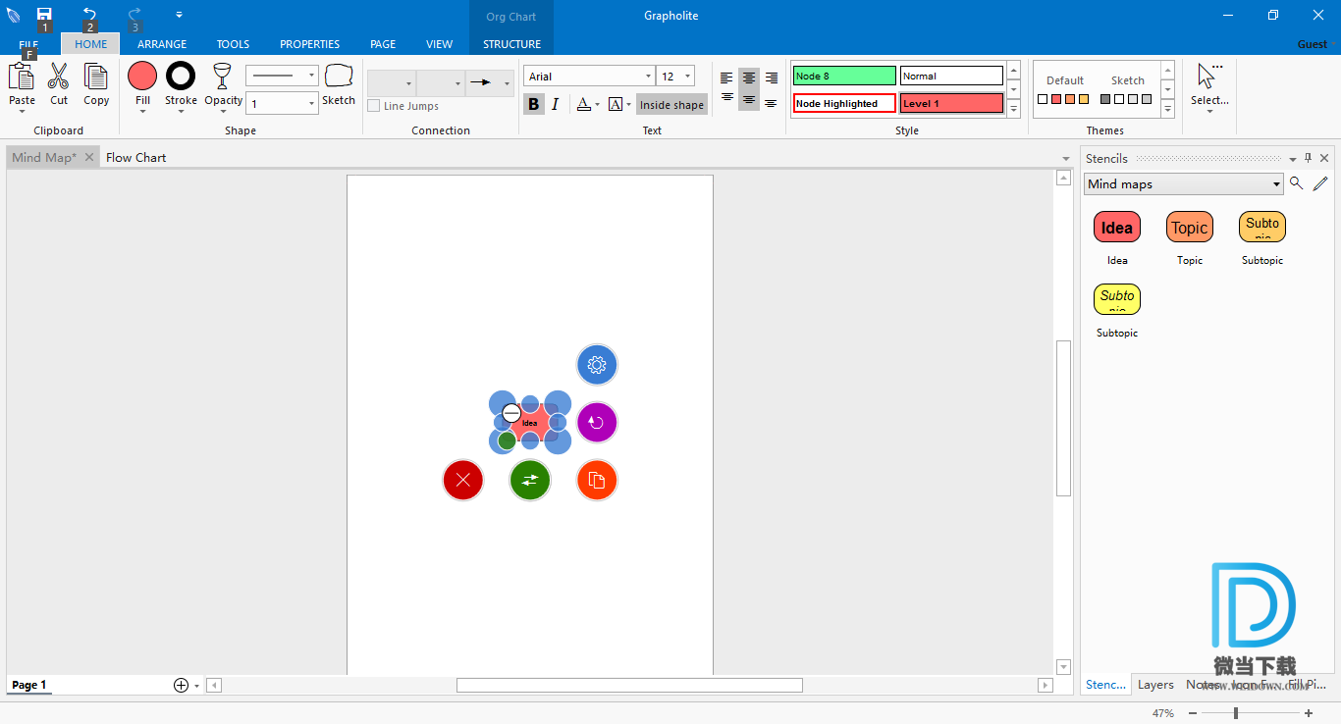Open the Opacity glass tool
1341x724 pixels.
[x=223, y=77]
